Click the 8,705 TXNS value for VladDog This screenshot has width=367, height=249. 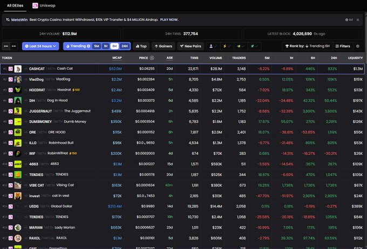194,79
